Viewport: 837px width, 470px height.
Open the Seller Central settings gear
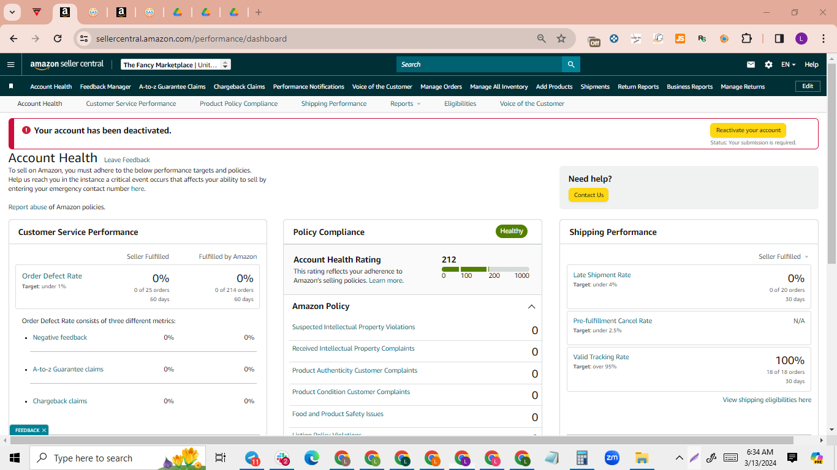tap(768, 64)
